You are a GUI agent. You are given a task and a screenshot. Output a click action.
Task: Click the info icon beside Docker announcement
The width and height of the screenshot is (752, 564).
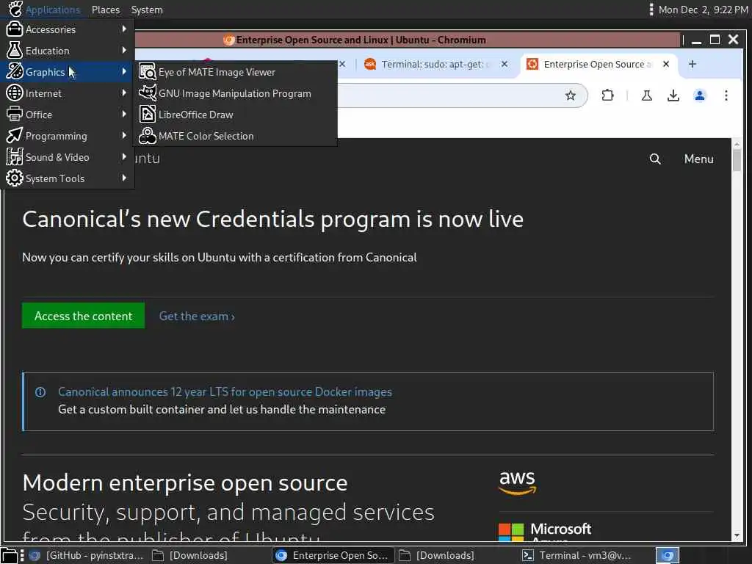click(40, 392)
